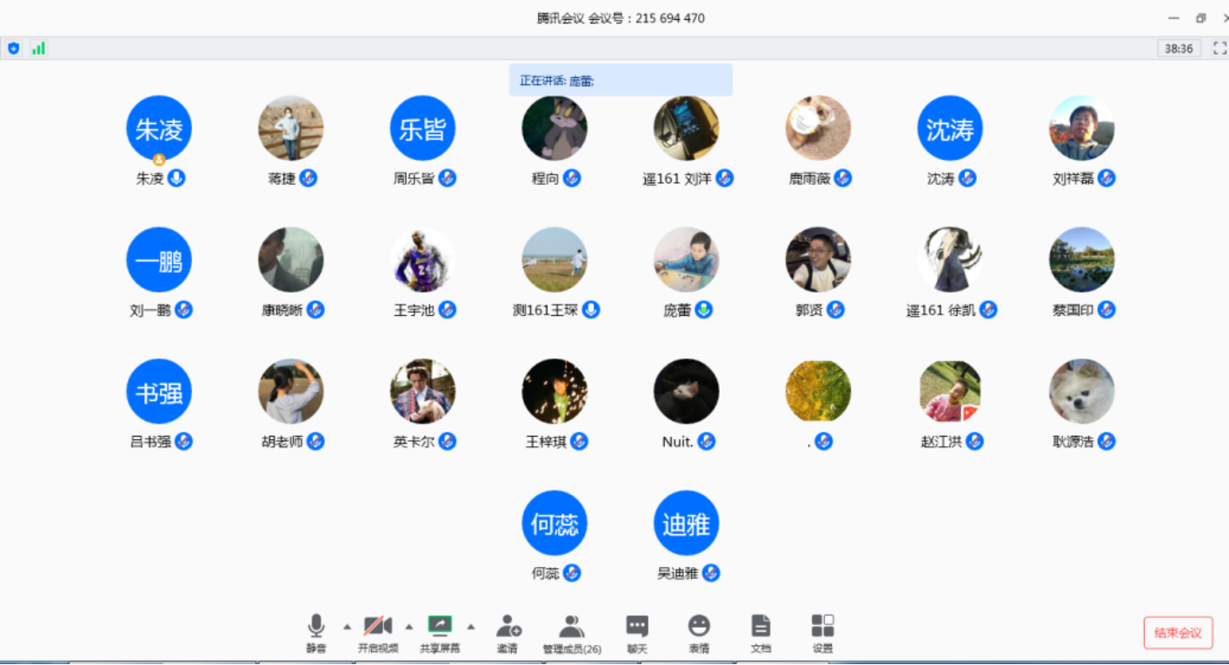This screenshot has width=1229, height=665.
Task: Turn on video (开启视频)
Action: 377,633
